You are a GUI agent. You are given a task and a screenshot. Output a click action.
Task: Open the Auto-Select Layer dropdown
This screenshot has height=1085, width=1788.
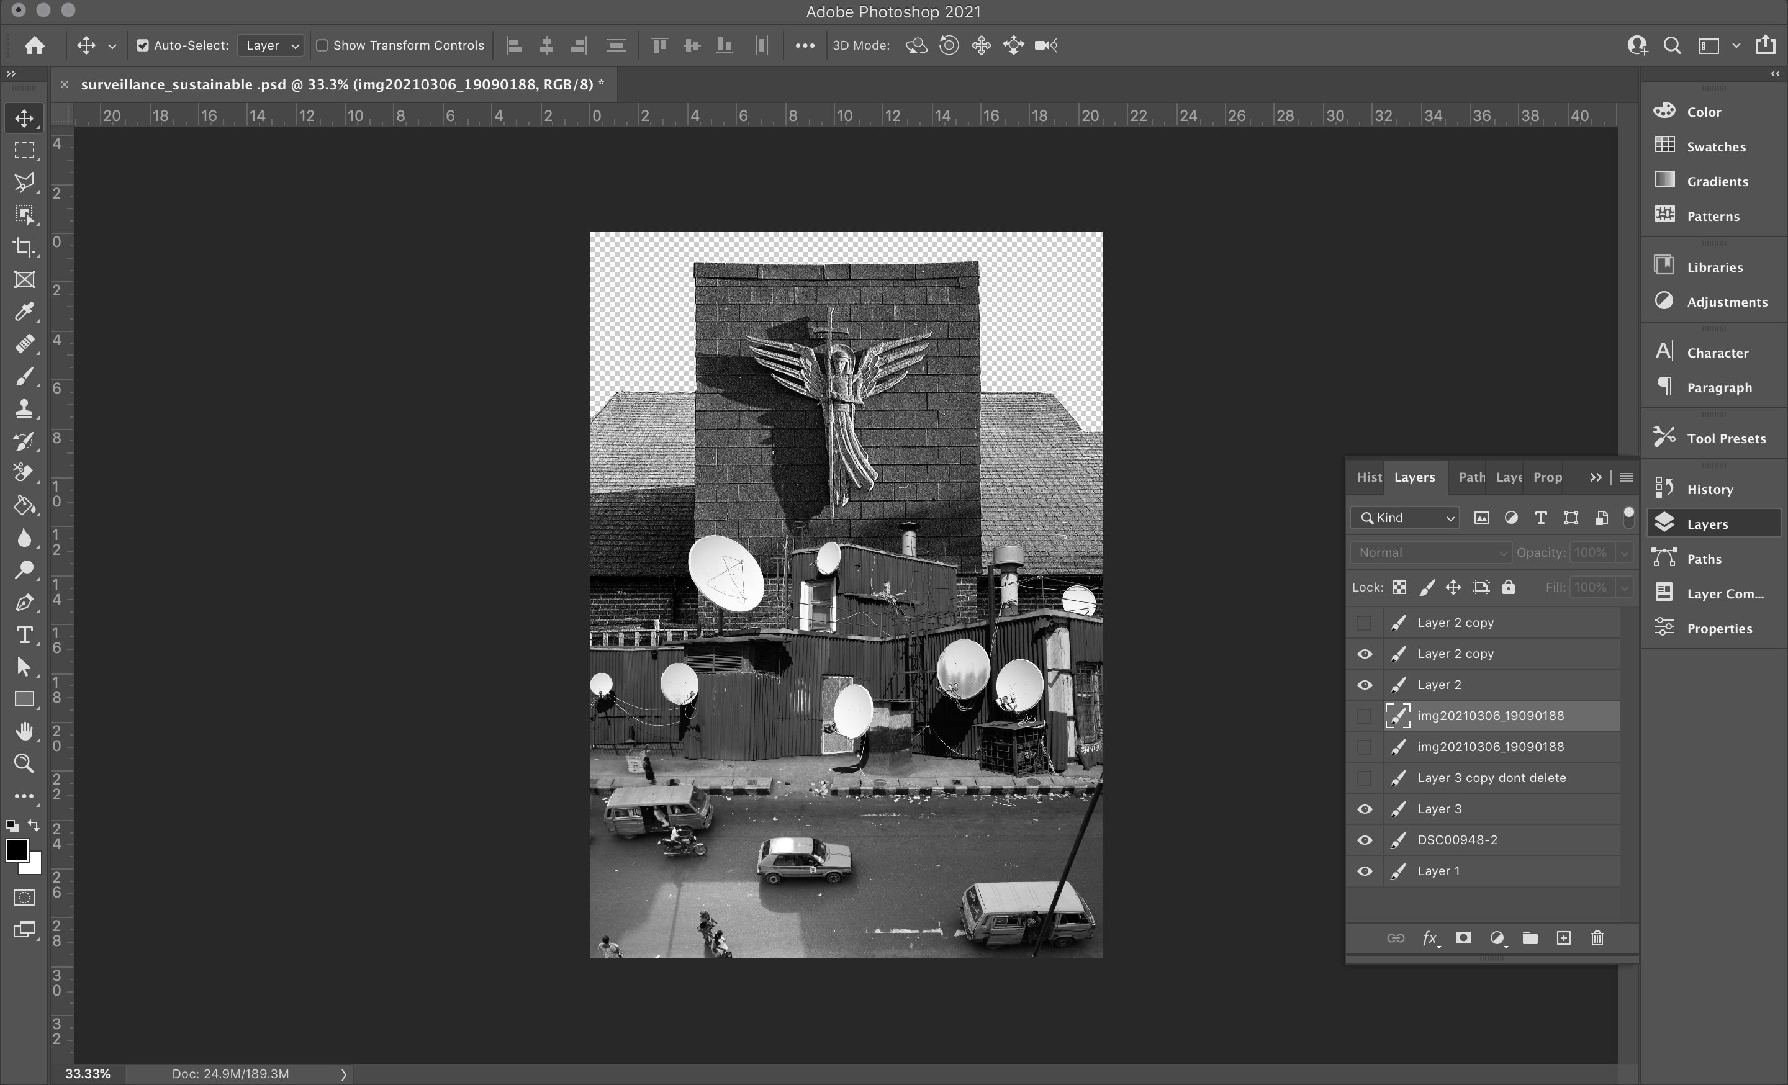pyautogui.click(x=271, y=46)
